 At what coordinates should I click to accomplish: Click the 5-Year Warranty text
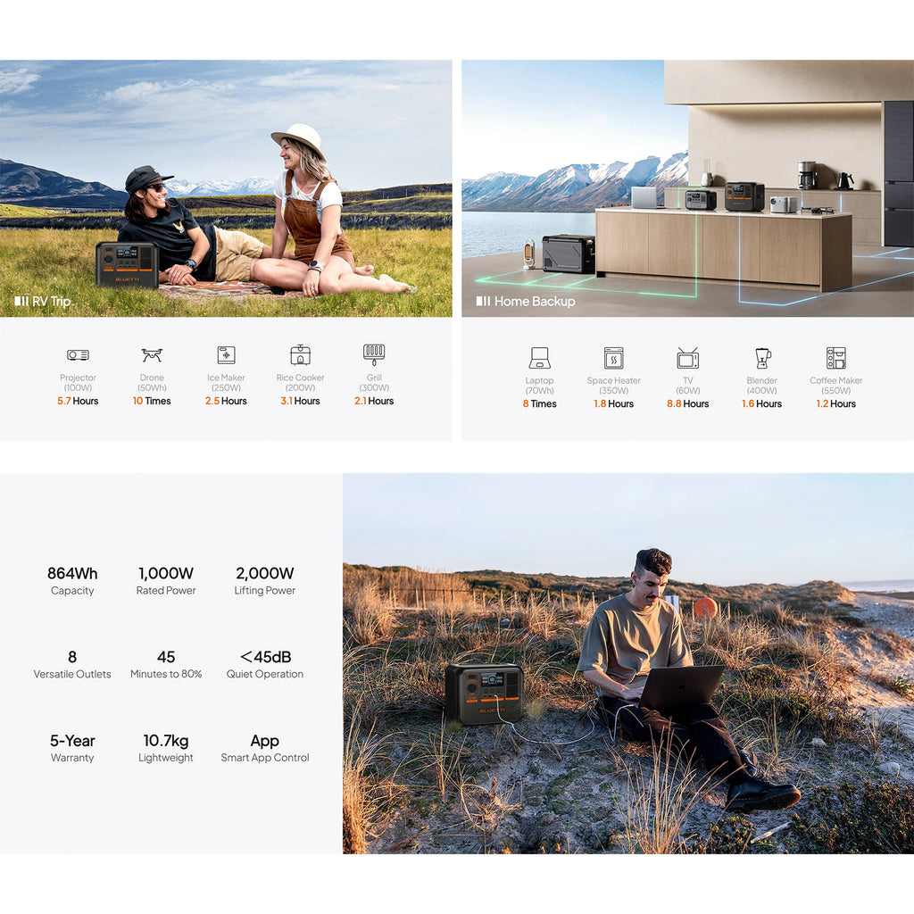pyautogui.click(x=72, y=748)
